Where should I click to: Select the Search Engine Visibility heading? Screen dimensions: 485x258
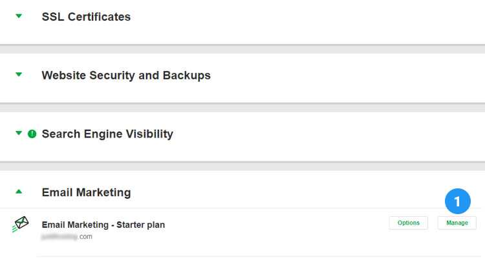[x=107, y=134]
